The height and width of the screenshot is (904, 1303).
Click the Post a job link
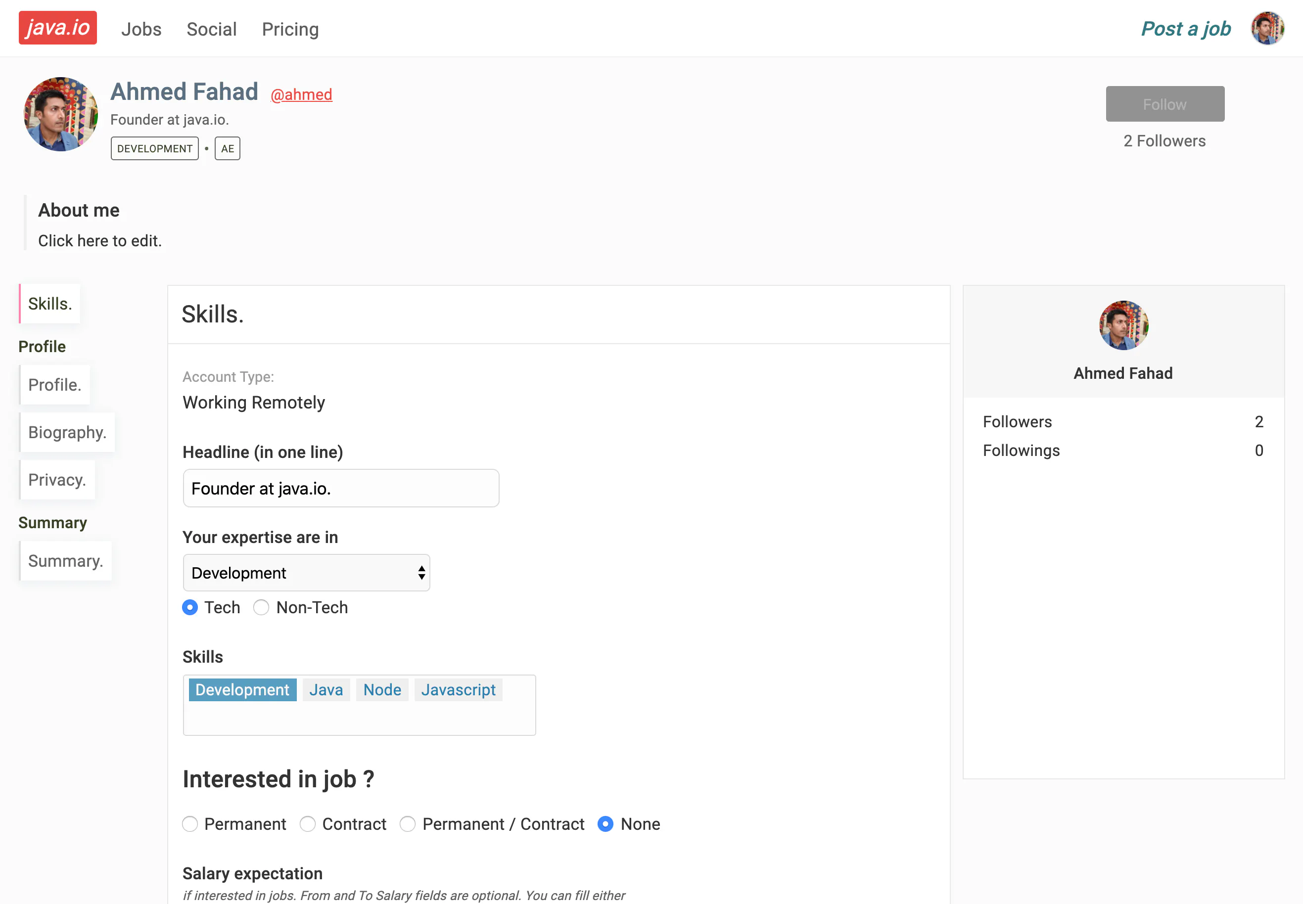[1186, 28]
